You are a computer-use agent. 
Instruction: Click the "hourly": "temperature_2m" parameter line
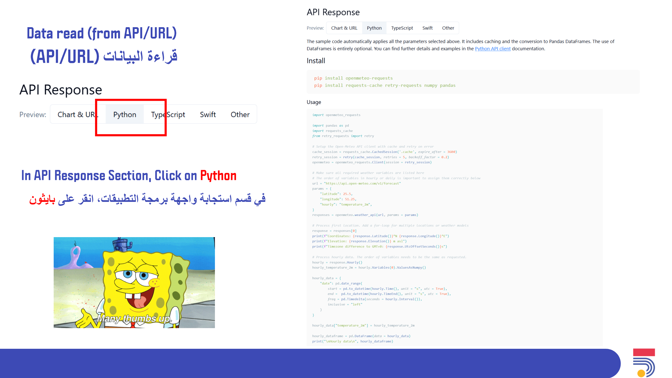346,204
